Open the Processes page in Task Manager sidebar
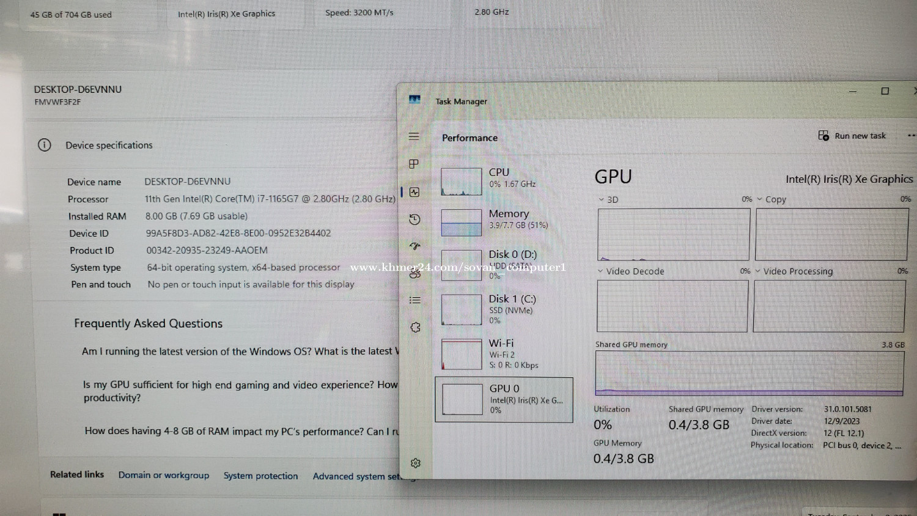The image size is (917, 516). [414, 164]
